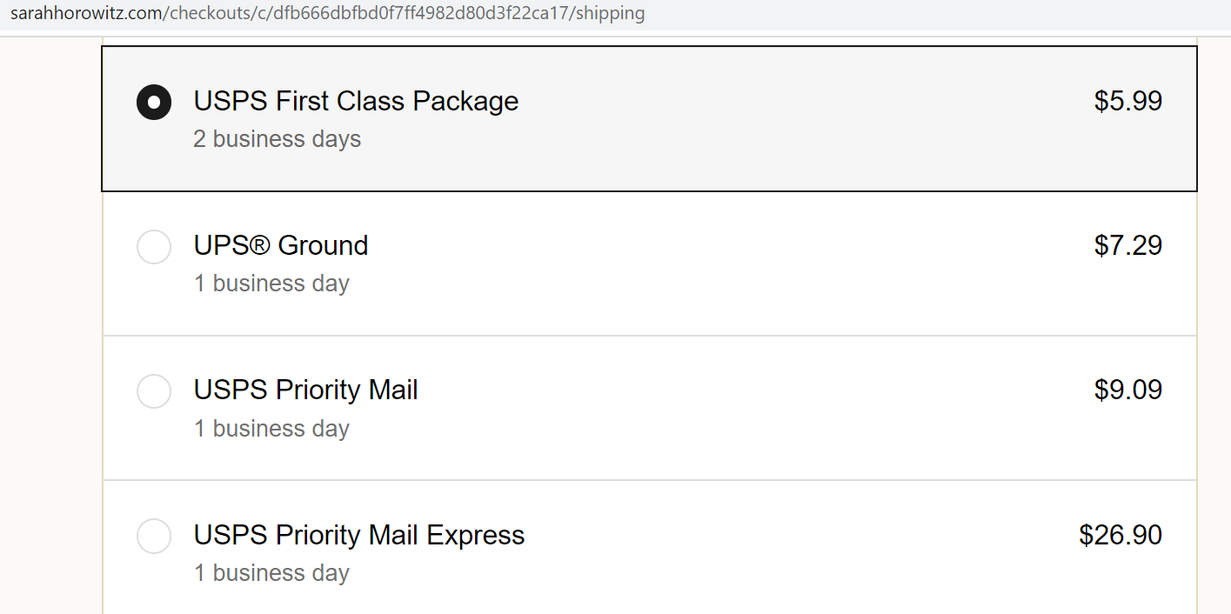This screenshot has width=1231, height=614.
Task: Click the $7.29 shipping price
Action: click(x=1127, y=245)
